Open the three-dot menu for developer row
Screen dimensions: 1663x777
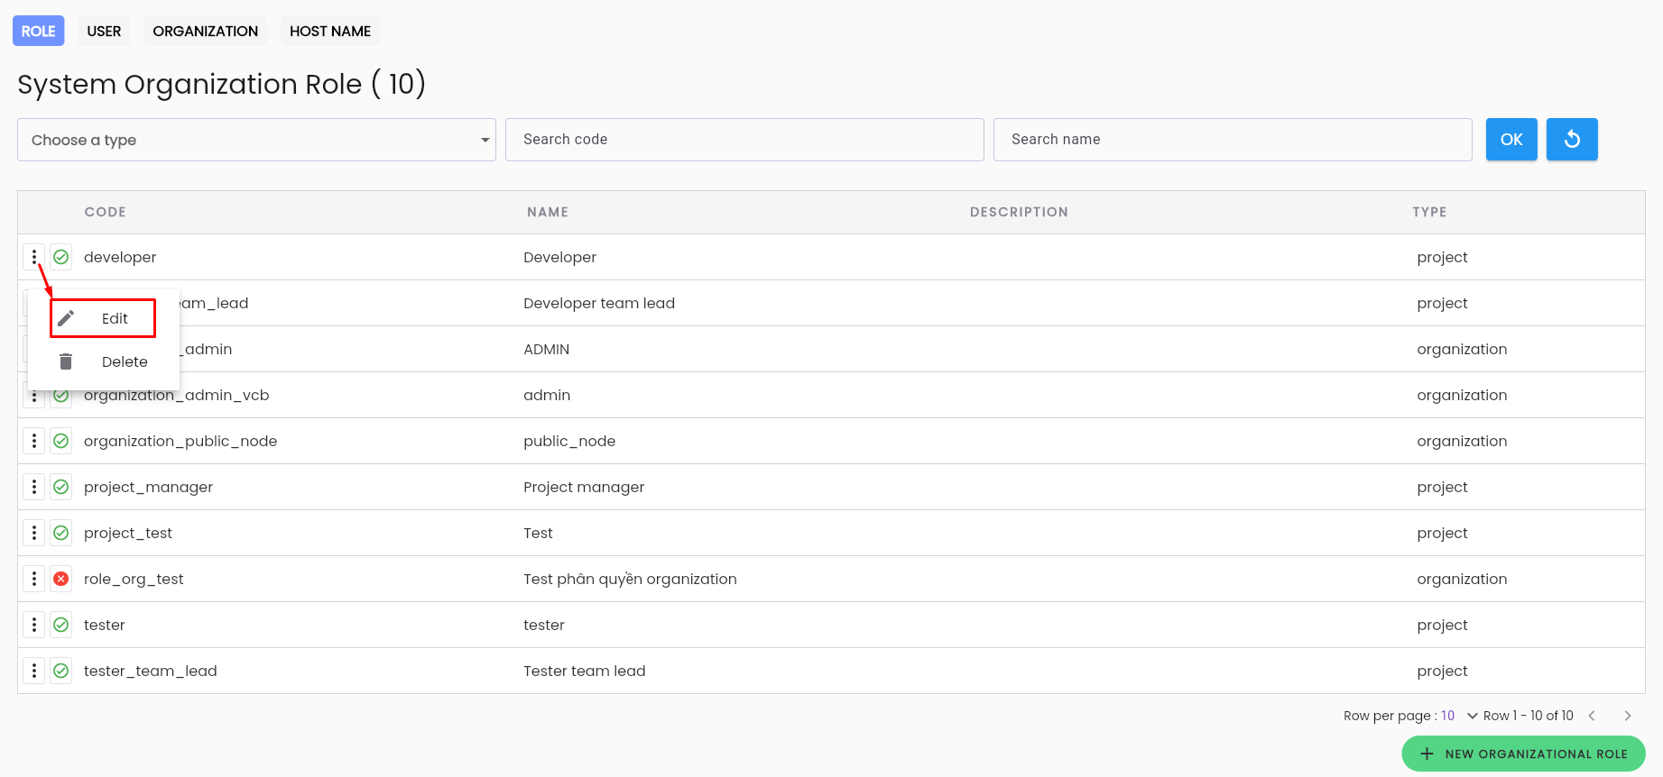34,257
